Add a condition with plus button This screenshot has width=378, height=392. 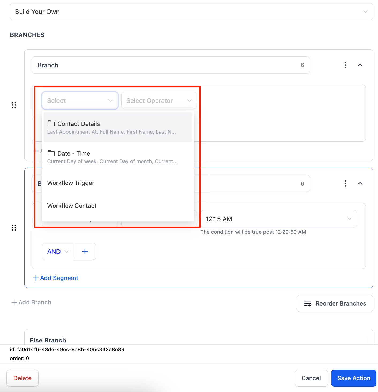click(x=85, y=251)
